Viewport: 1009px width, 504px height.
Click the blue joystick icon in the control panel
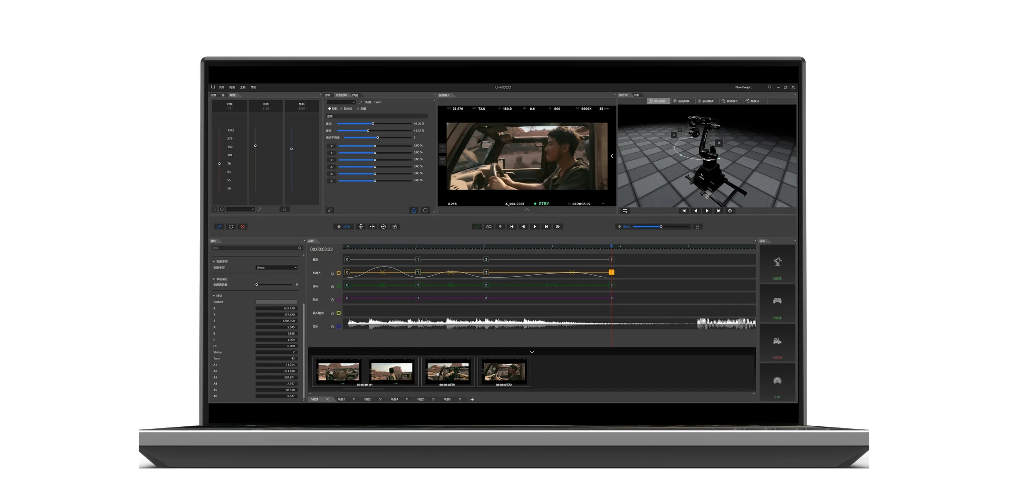click(414, 210)
